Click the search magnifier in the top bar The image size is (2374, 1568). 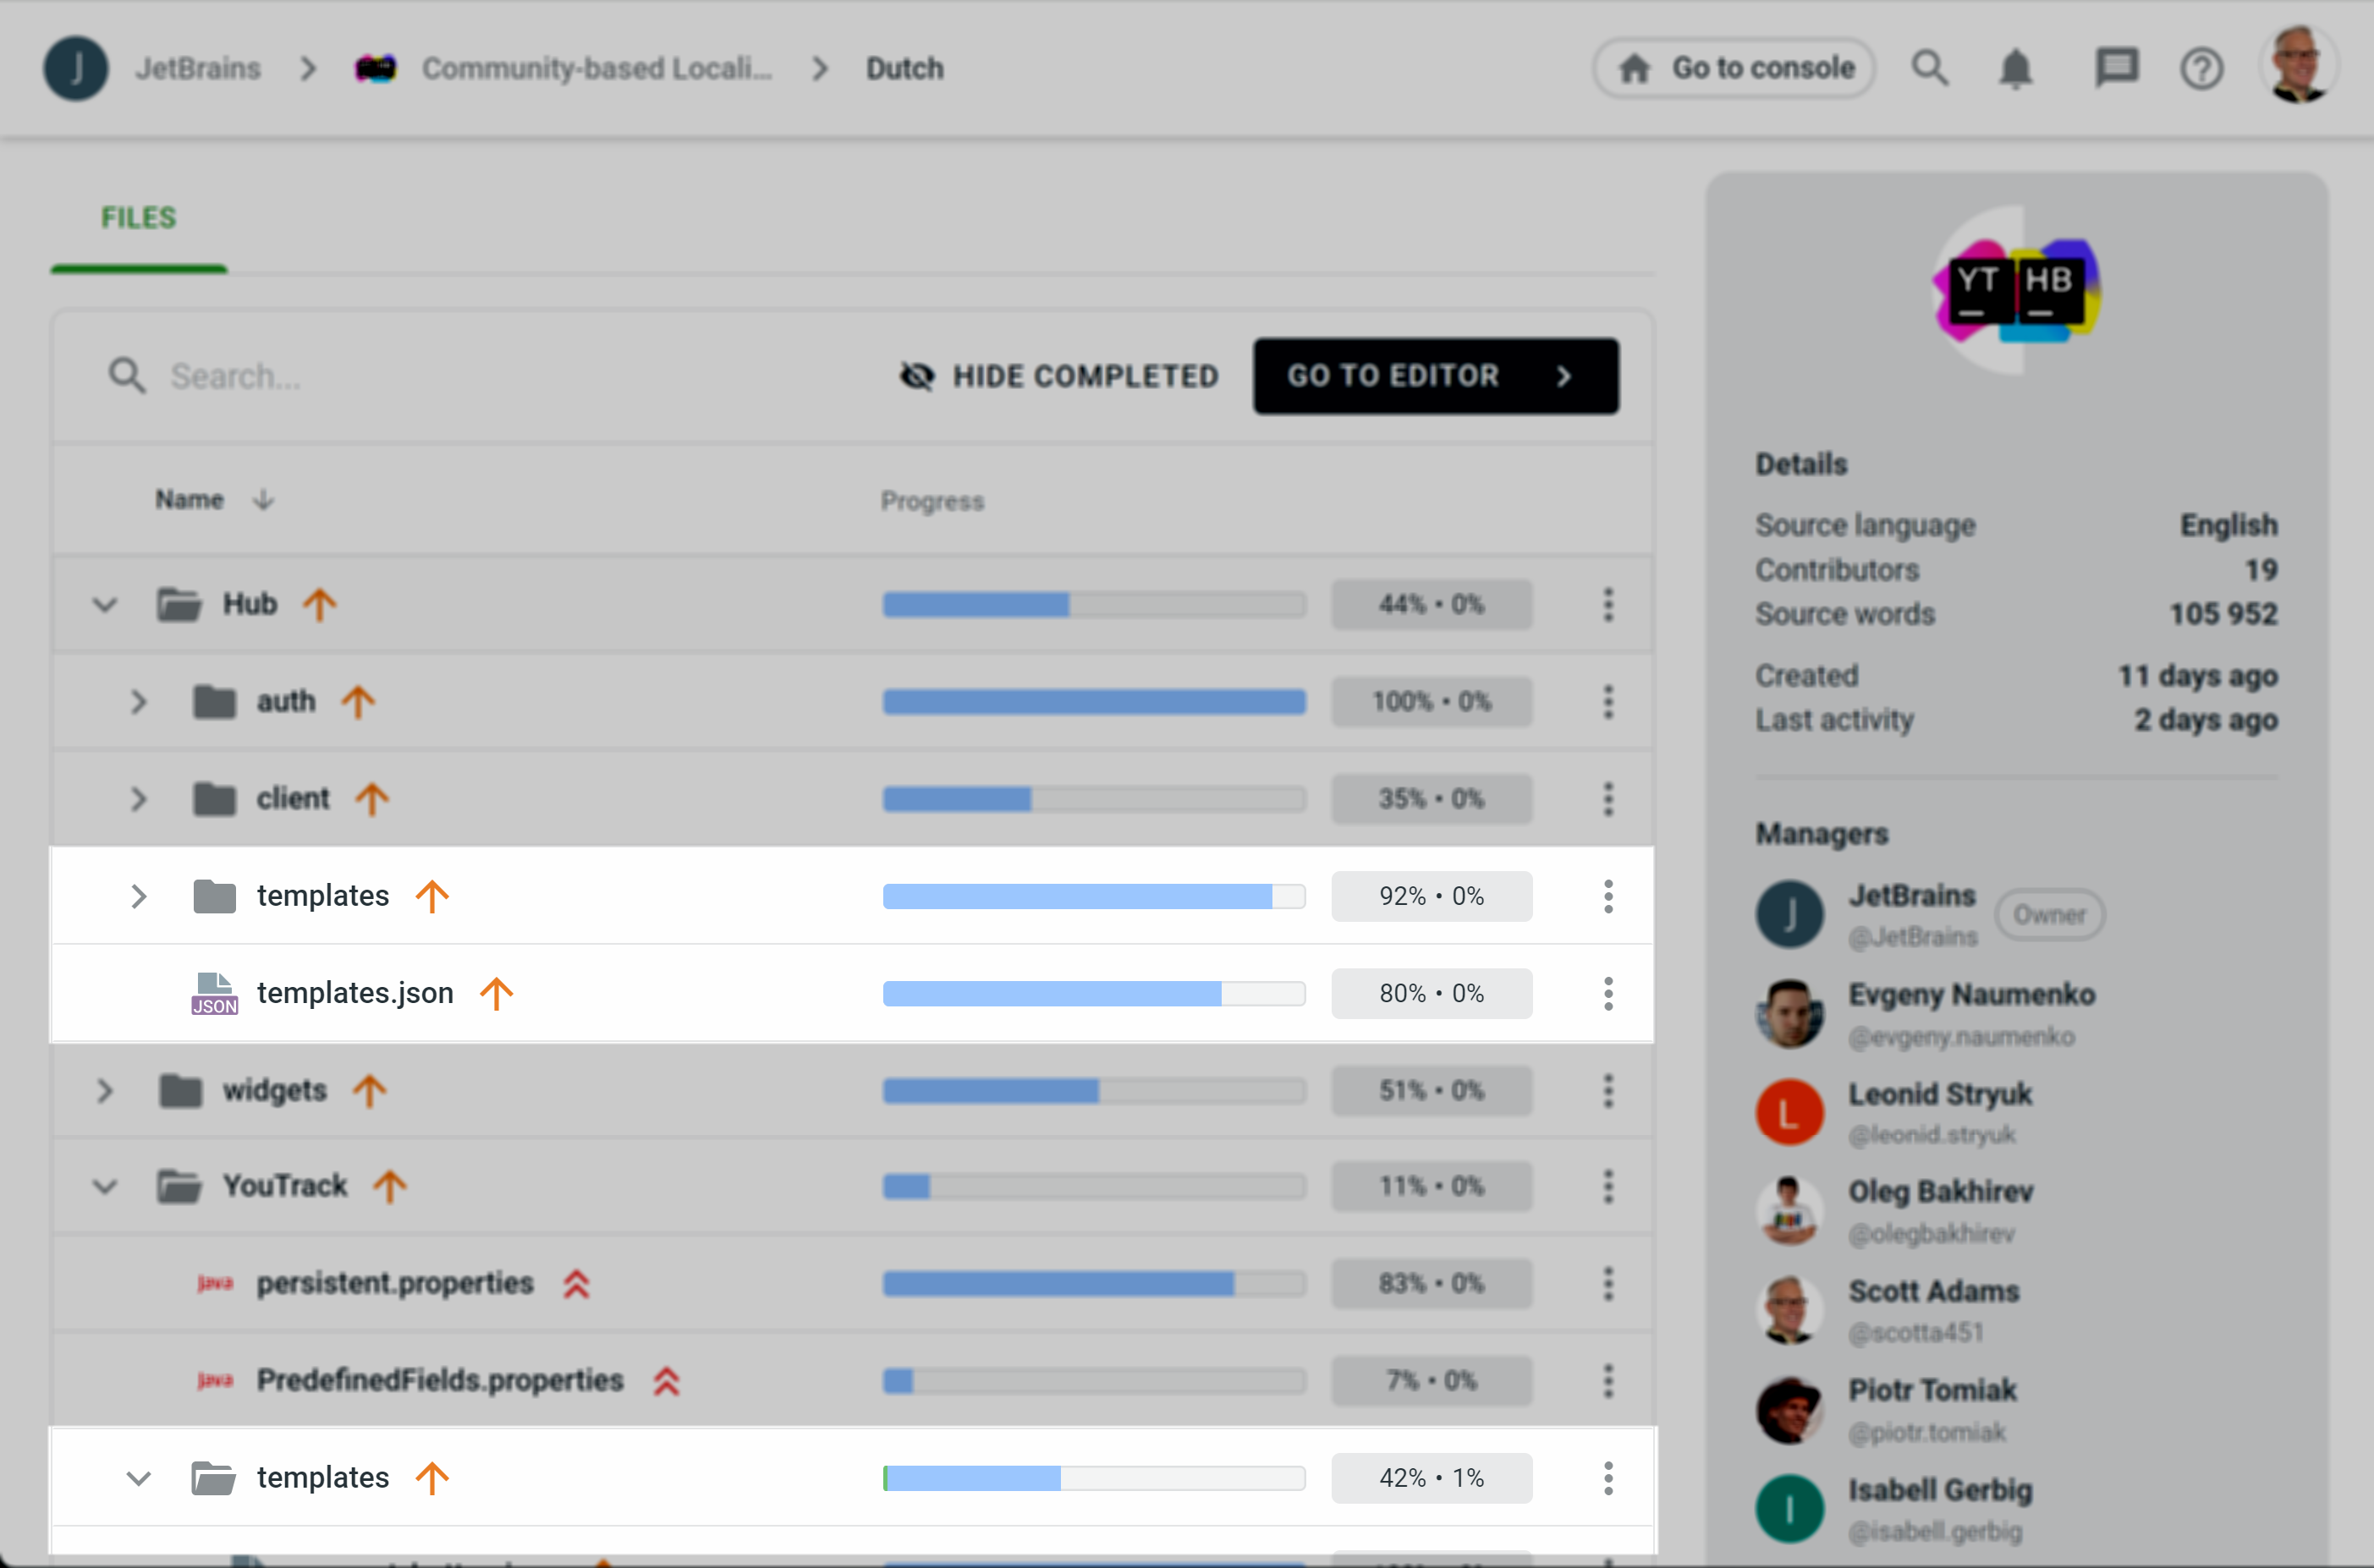[1931, 68]
